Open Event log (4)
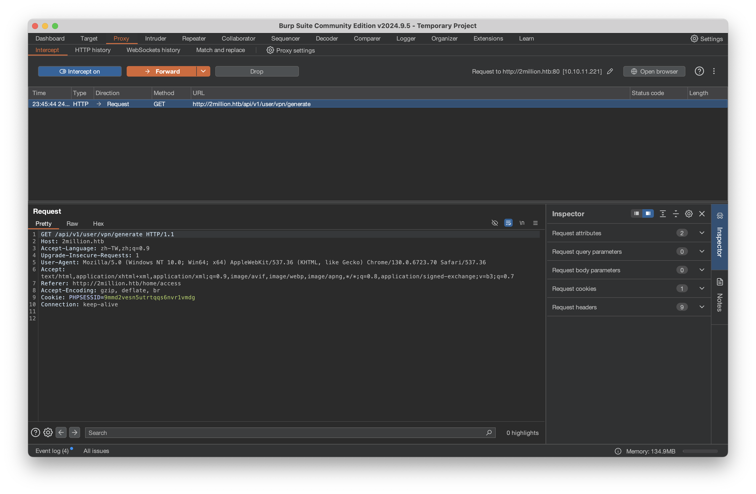The height and width of the screenshot is (494, 756). (52, 451)
